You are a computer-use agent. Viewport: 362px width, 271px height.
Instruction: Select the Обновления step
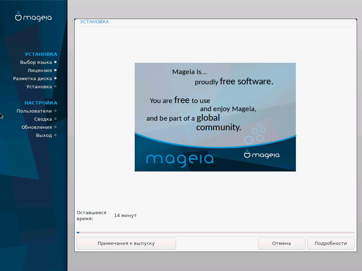(37, 127)
